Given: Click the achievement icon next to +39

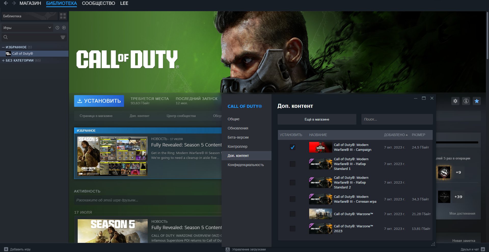Looking at the screenshot, I should click(x=444, y=197).
